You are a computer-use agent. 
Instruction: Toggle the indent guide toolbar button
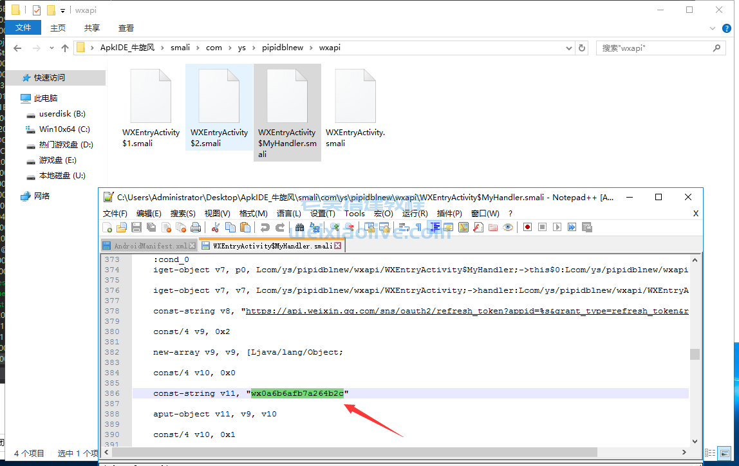[x=435, y=227]
